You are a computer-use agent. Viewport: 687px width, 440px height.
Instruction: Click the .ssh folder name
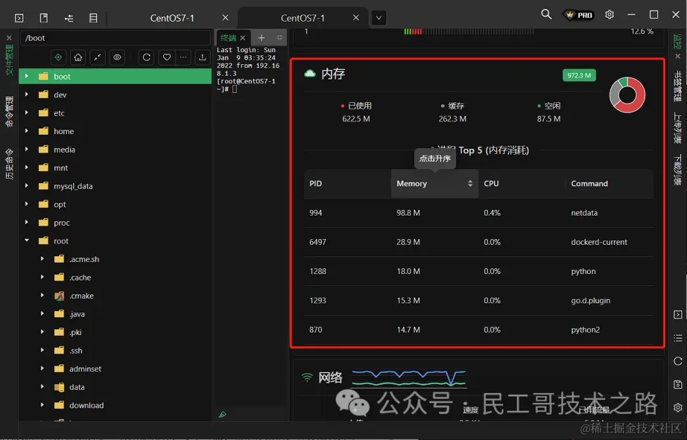pyautogui.click(x=75, y=351)
